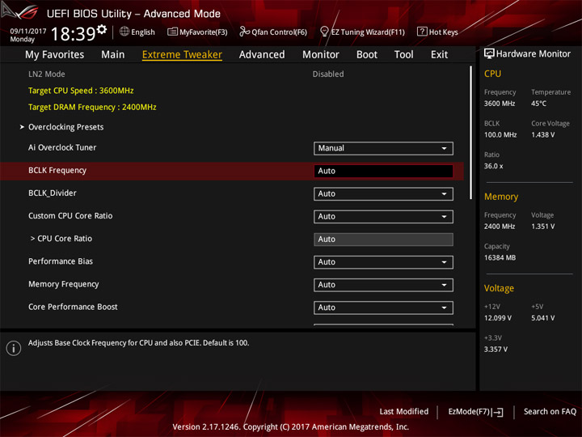
Task: Open the Custom CPU Core Ratio dropdown
Action: pyautogui.click(x=383, y=217)
